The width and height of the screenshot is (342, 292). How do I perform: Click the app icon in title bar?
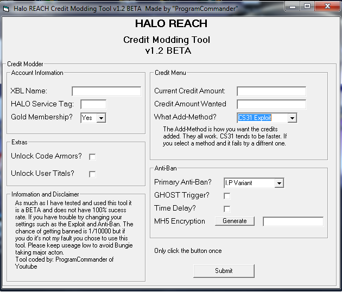(6, 9)
